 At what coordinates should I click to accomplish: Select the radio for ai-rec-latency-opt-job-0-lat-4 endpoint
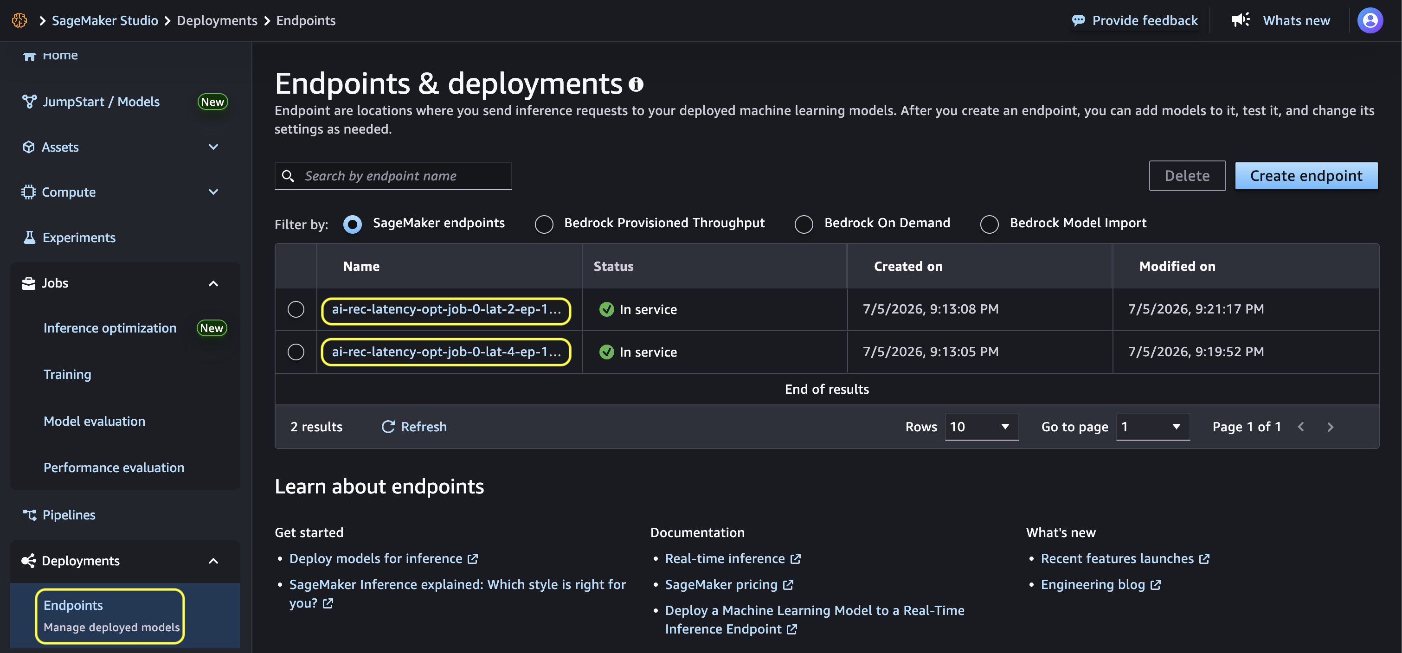click(296, 352)
